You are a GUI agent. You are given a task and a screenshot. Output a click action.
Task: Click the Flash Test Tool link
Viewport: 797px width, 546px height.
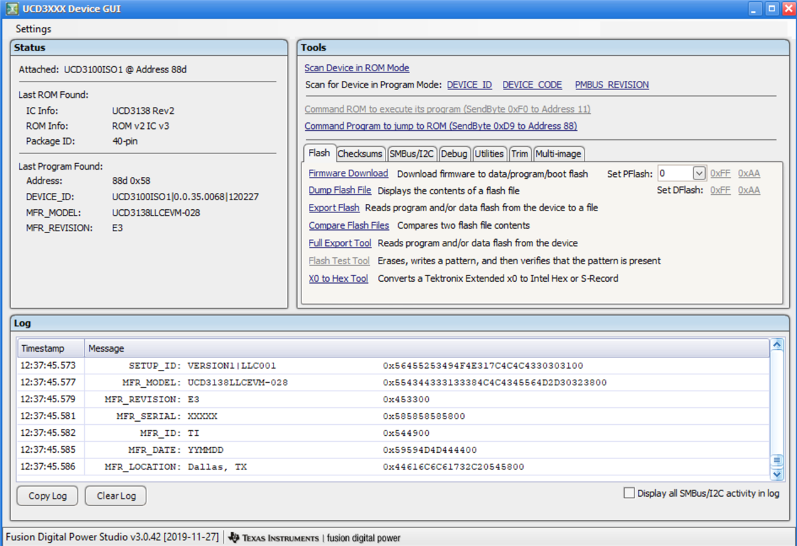[x=339, y=261]
